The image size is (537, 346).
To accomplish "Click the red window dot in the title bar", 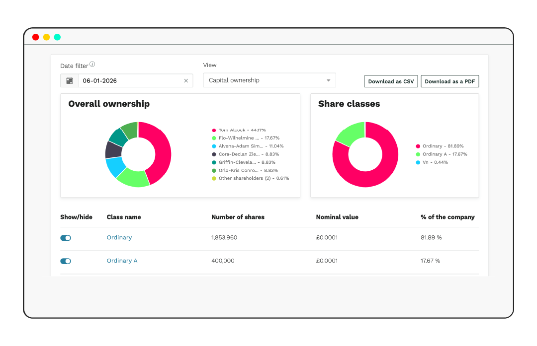I will (x=36, y=37).
